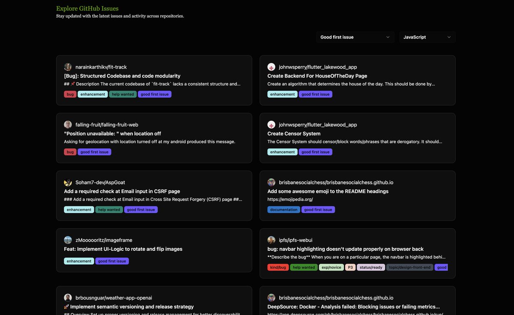Screen dimensions: 514x315
Task: Open the JavaScript language dropdown
Action: click(427, 37)
